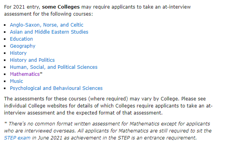Open Human, Social, and Political Sciences link
Screen dimensions: 226x145
coord(53,67)
